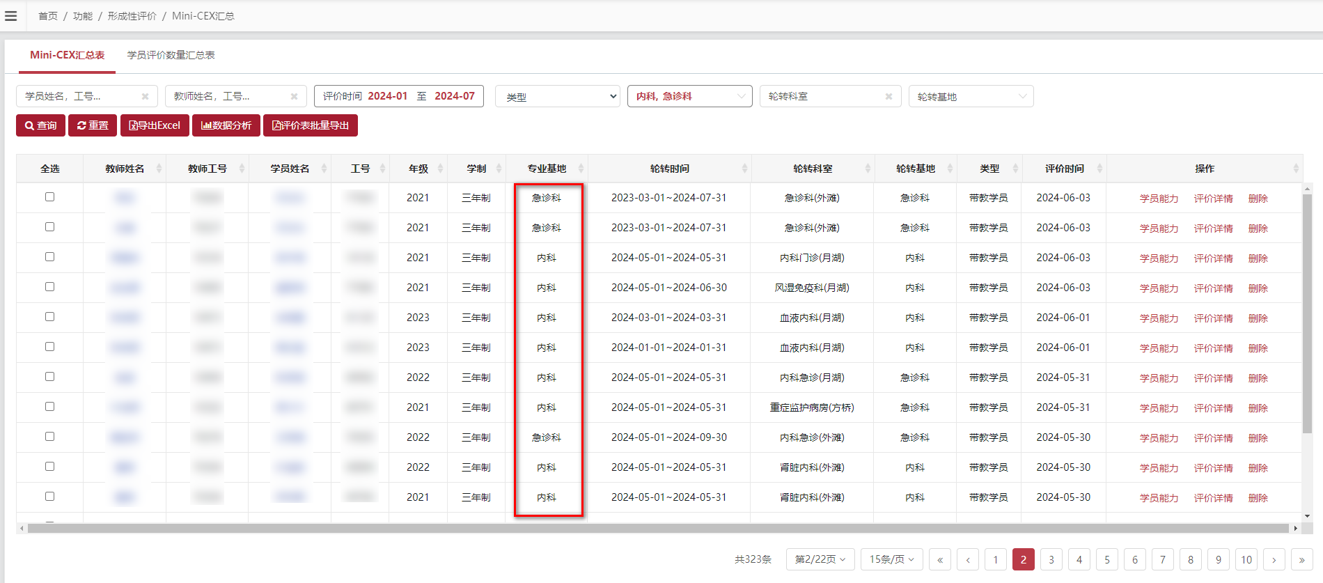Screen dimensions: 1323x583
Task: Click 导出Excel button
Action: [x=155, y=125]
